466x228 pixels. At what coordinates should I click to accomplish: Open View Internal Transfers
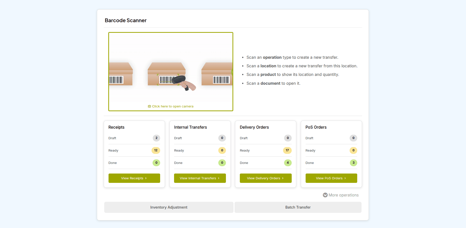(200, 178)
